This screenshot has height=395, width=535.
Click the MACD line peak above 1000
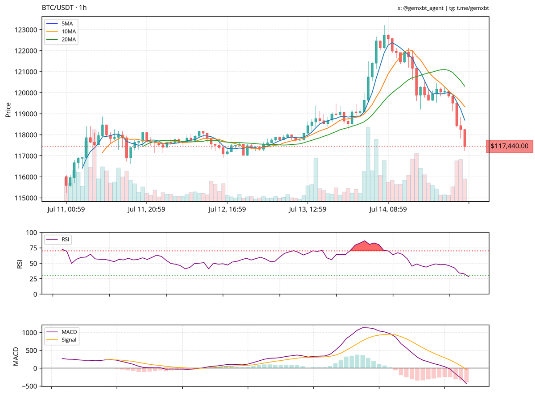[x=365, y=328]
